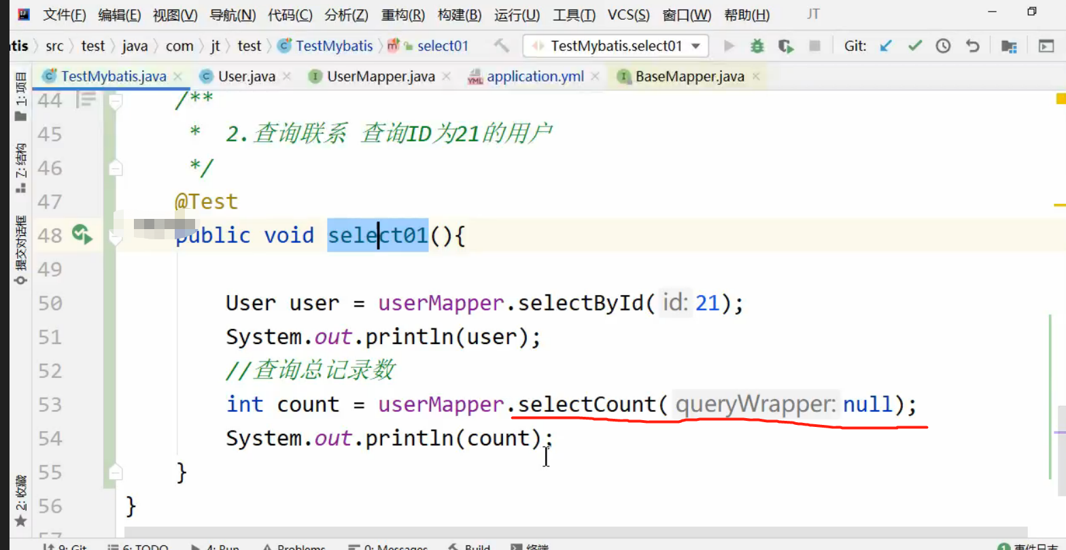This screenshot has height=550, width=1066.
Task: Click the selectCount method call on line 53
Action: (586, 405)
